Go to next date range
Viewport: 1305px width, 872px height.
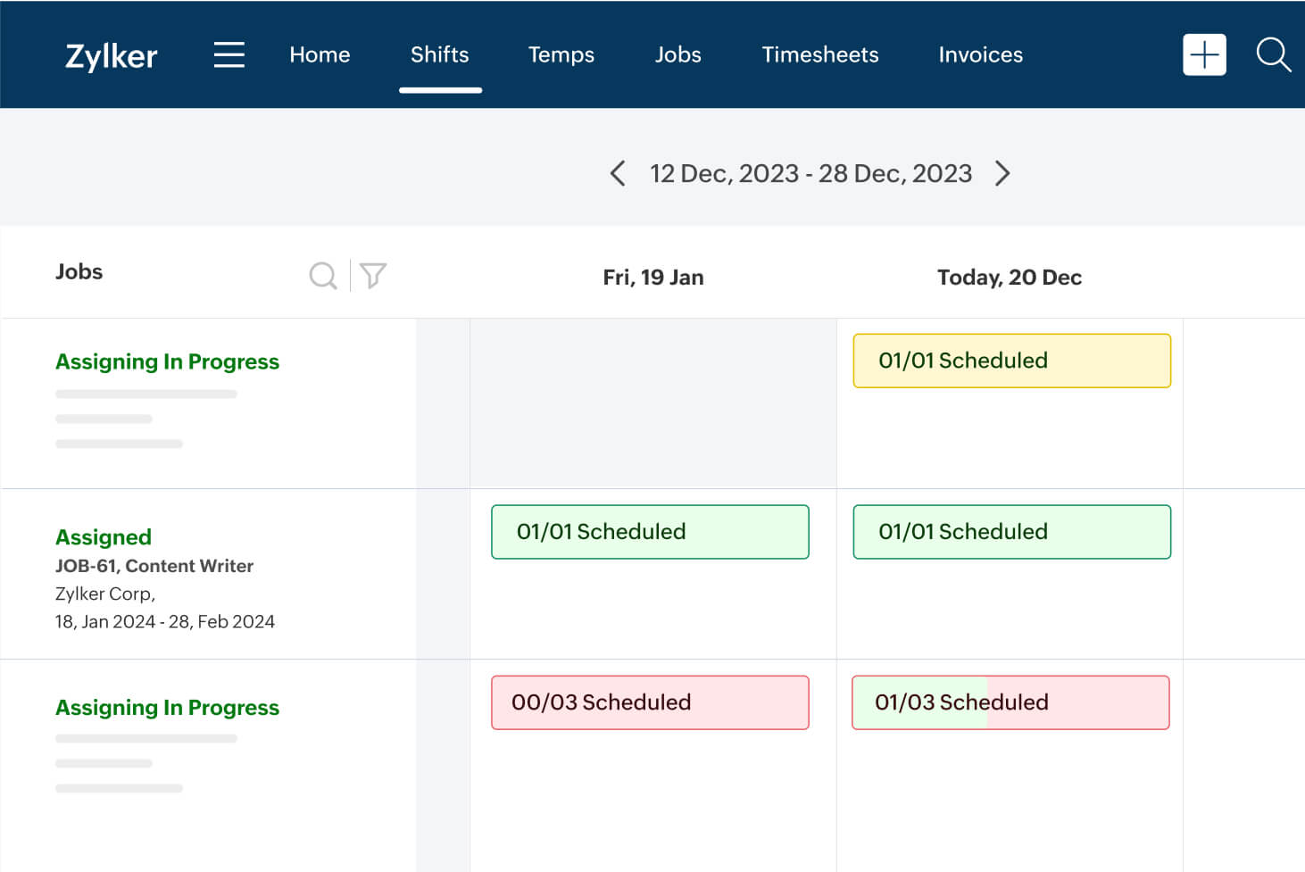1002,173
